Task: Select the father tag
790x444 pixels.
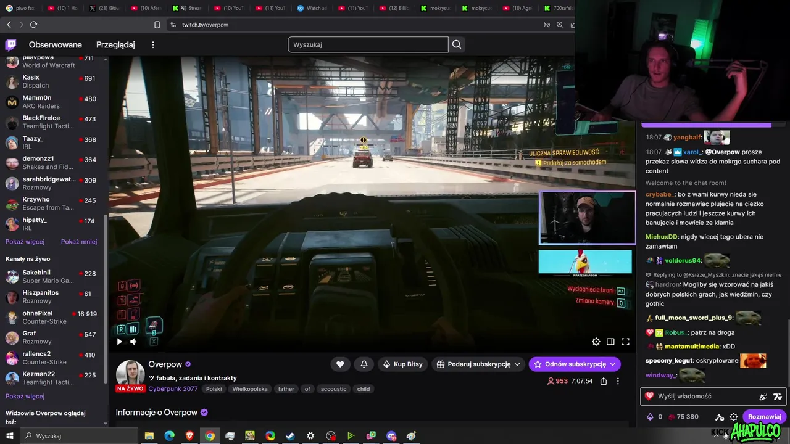Action: [x=286, y=389]
